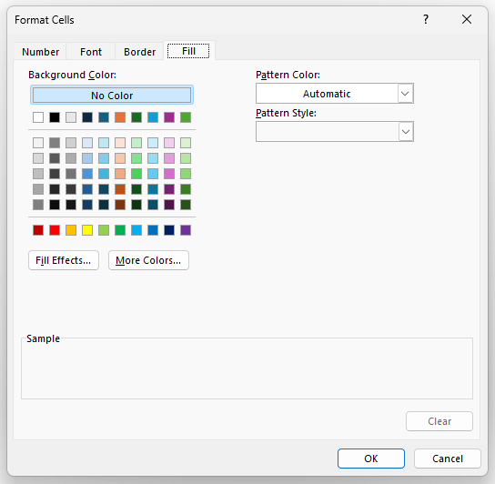Open the Font tab

coord(91,52)
